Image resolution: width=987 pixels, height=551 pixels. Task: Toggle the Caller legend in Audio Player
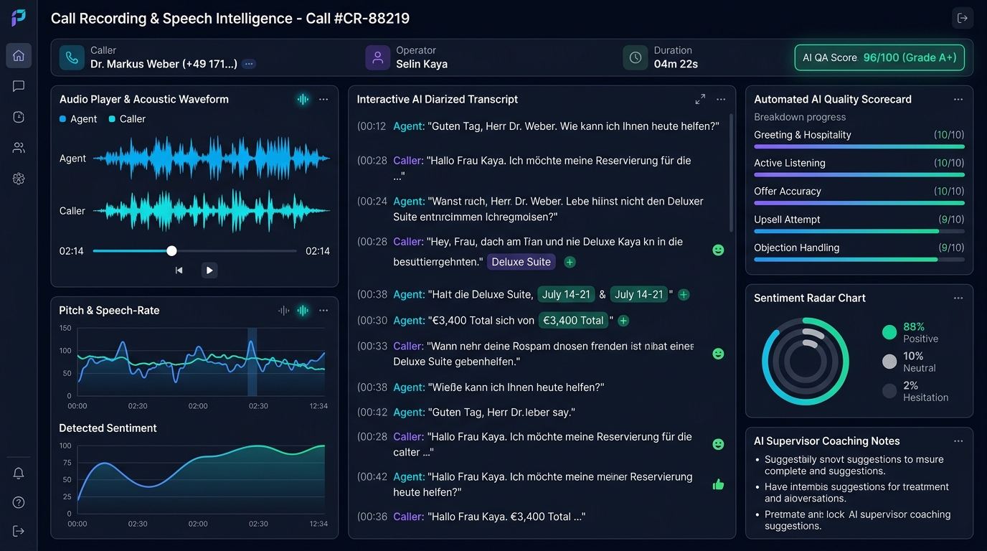pyautogui.click(x=127, y=119)
